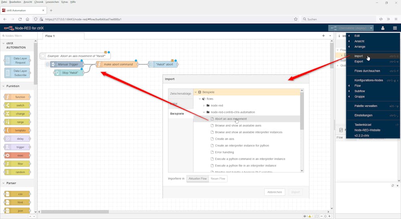The image size is (401, 219).
Task: Select the Data Layer Subscribe node
Action: 17,73
